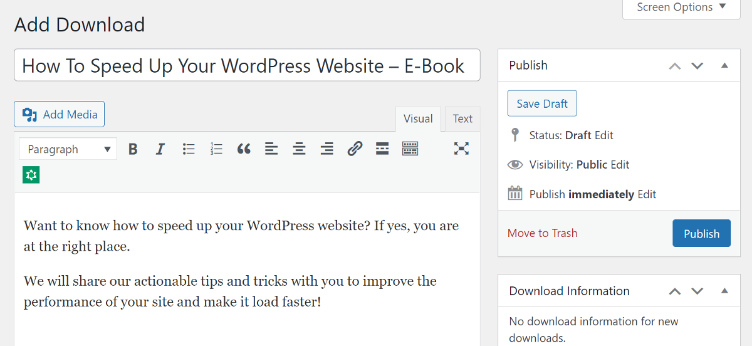The height and width of the screenshot is (346, 752).
Task: Insert or edit link
Action: (355, 149)
